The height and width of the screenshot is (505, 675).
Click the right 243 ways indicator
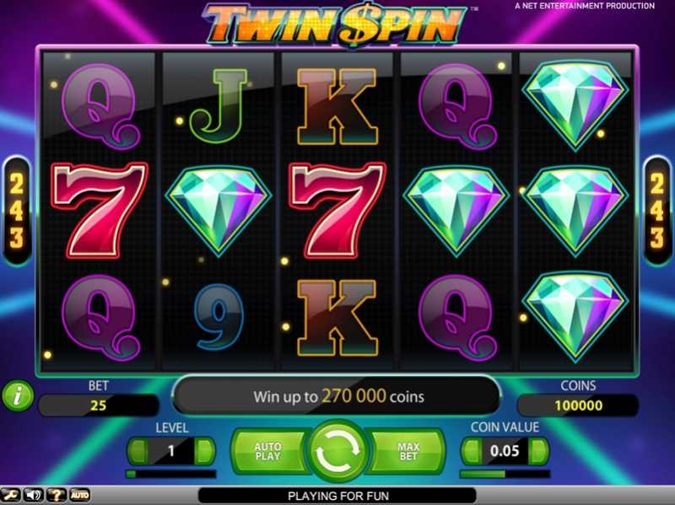coord(657,211)
